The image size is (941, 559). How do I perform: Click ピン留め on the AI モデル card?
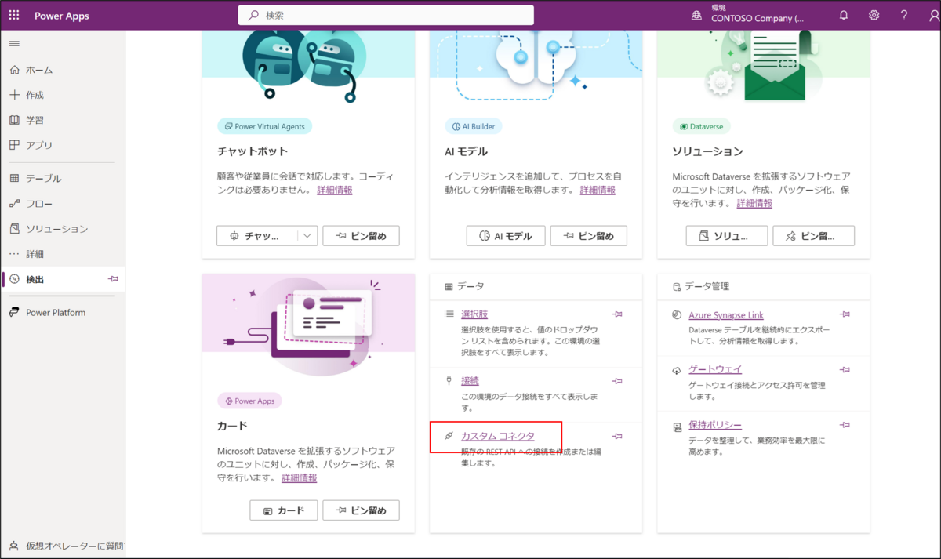click(588, 236)
